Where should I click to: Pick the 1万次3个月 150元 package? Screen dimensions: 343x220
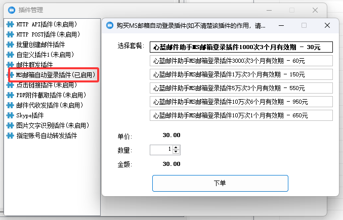(x=241, y=74)
